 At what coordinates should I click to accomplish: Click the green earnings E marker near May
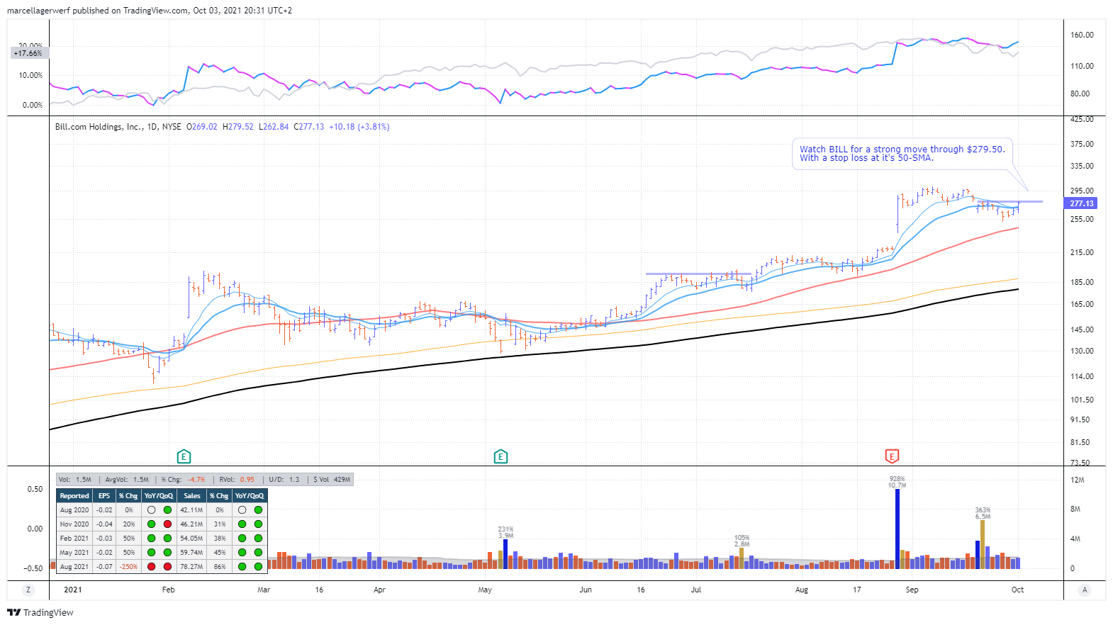coord(500,456)
